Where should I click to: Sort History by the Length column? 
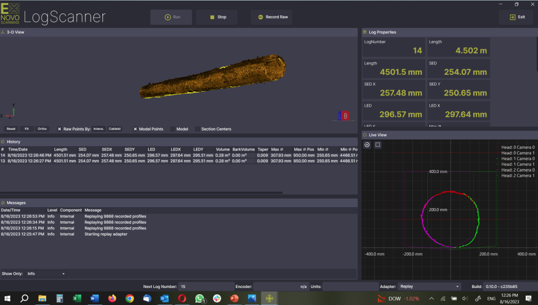(x=61, y=149)
